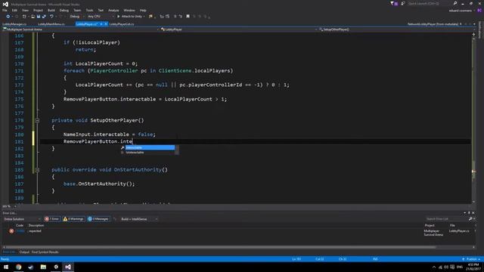Switch to the Find Symbol Results tab
The width and height of the screenshot is (484, 272).
click(45, 252)
